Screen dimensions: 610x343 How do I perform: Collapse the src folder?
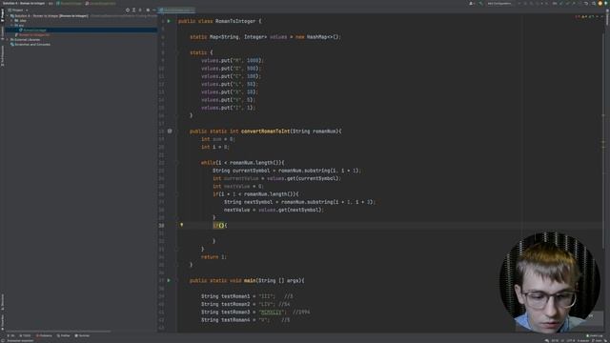12,26
